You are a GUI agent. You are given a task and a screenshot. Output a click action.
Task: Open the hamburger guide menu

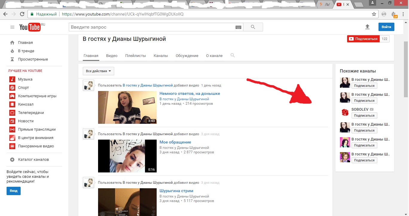(x=12, y=27)
